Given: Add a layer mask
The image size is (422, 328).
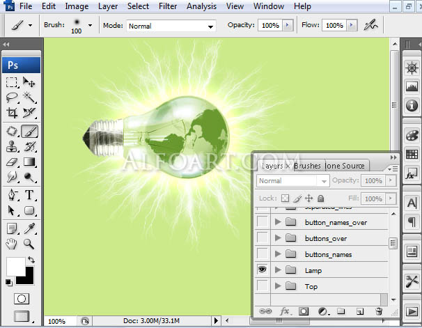Looking at the screenshot, I should tap(304, 311).
